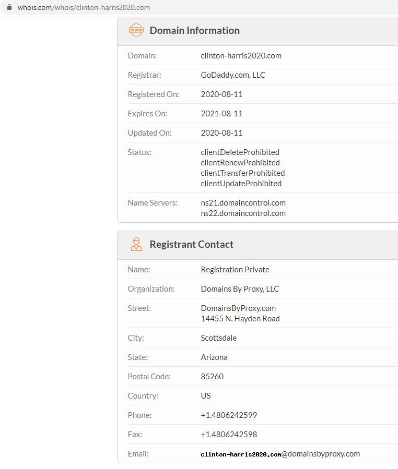Click street address 14455 N. Hayden Road
The width and height of the screenshot is (398, 469).
click(x=240, y=319)
